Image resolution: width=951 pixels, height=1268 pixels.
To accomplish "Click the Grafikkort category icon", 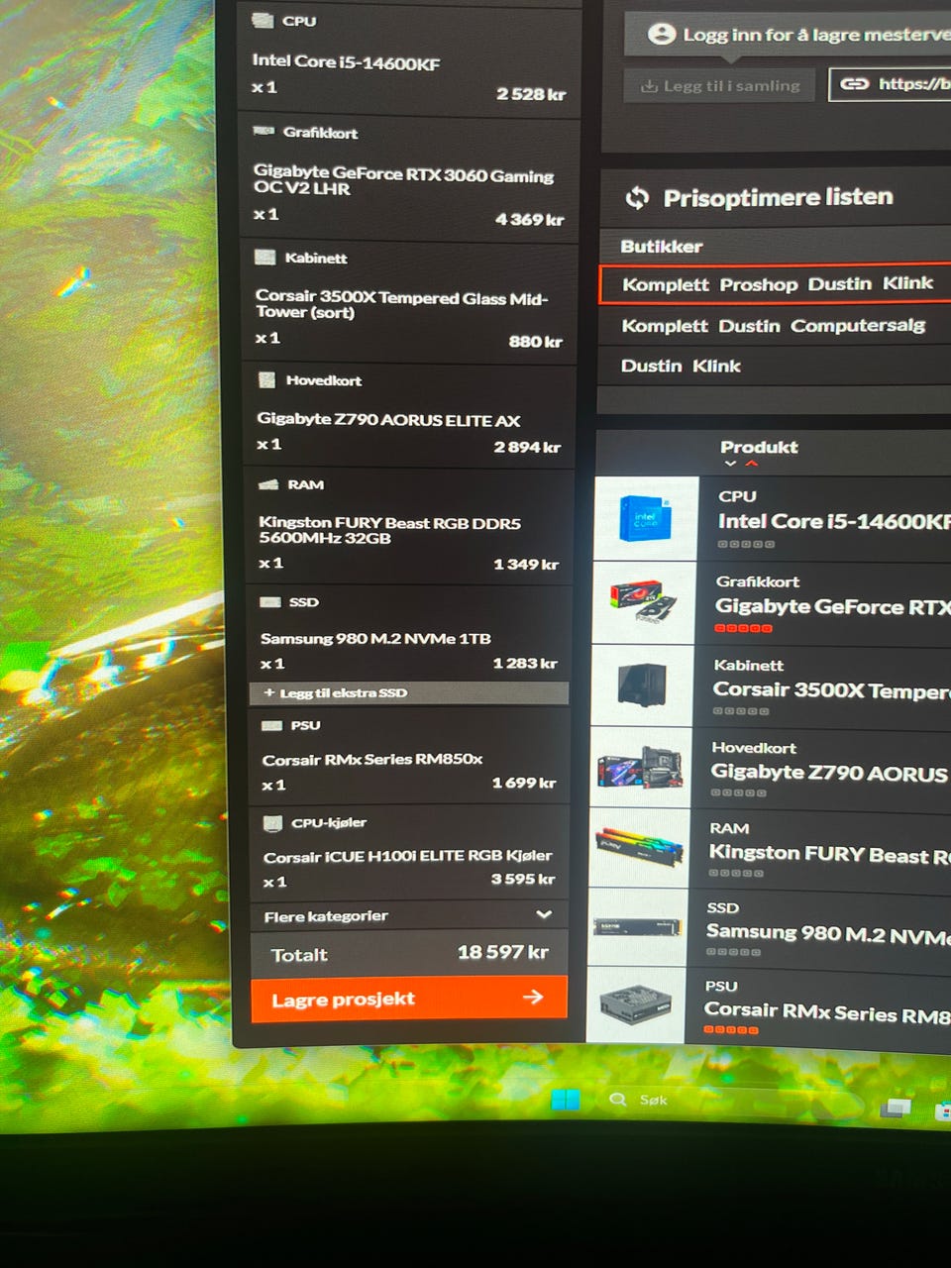I will pos(264,131).
